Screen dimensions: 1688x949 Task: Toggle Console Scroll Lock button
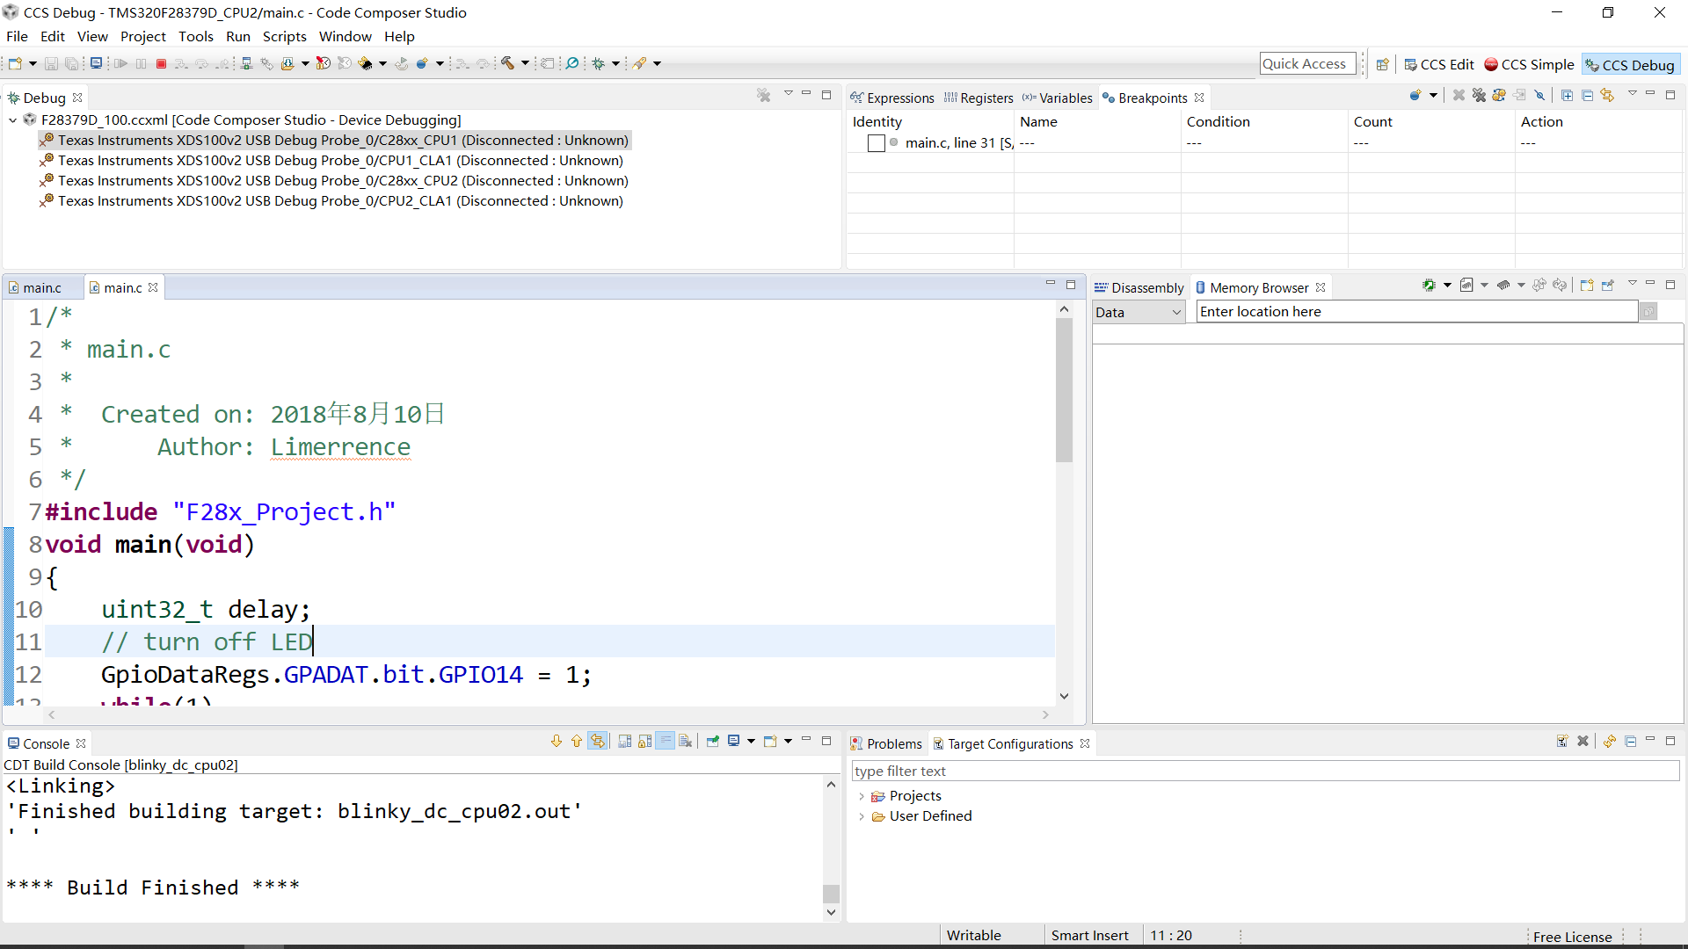[x=644, y=741]
